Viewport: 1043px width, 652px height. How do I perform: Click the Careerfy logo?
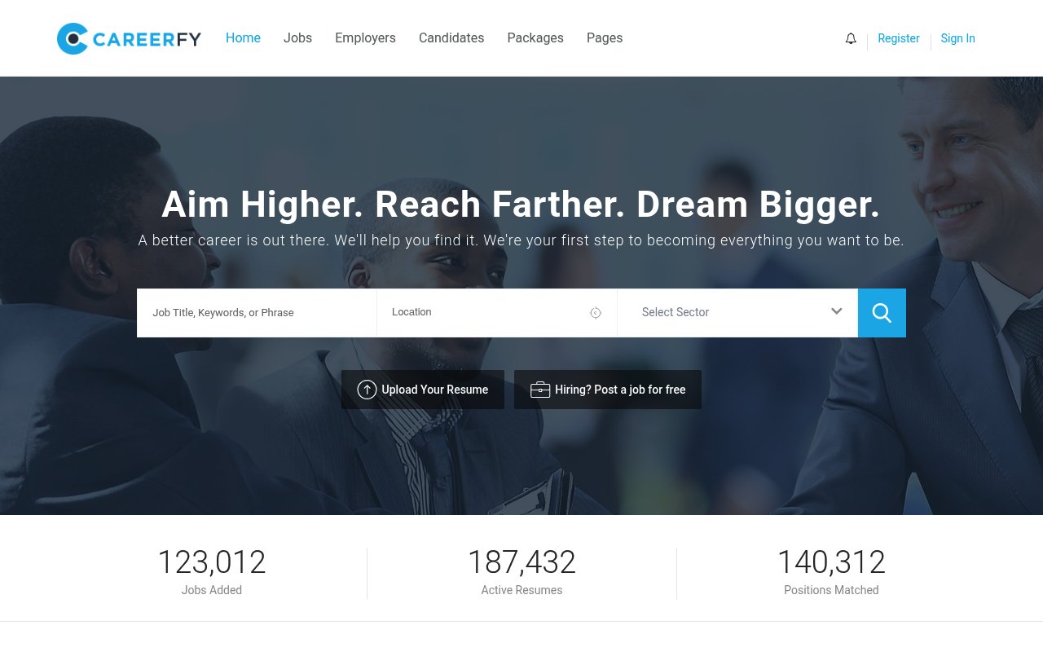(x=129, y=38)
